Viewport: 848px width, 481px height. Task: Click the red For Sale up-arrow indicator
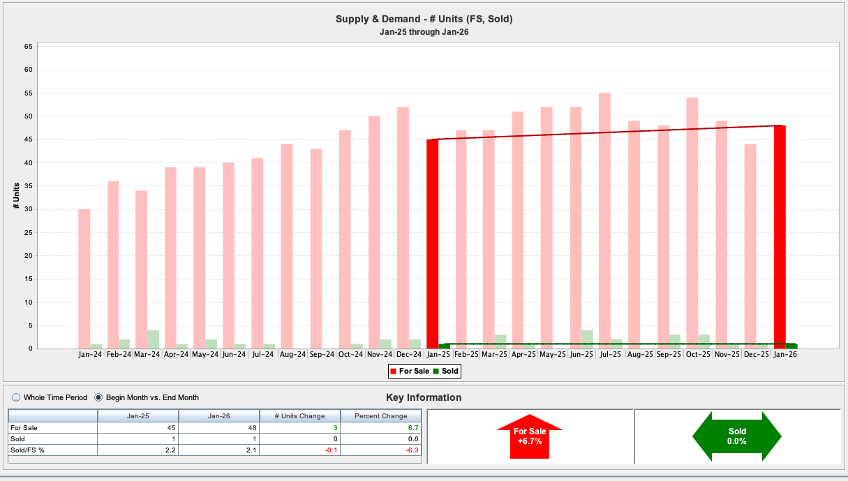530,436
